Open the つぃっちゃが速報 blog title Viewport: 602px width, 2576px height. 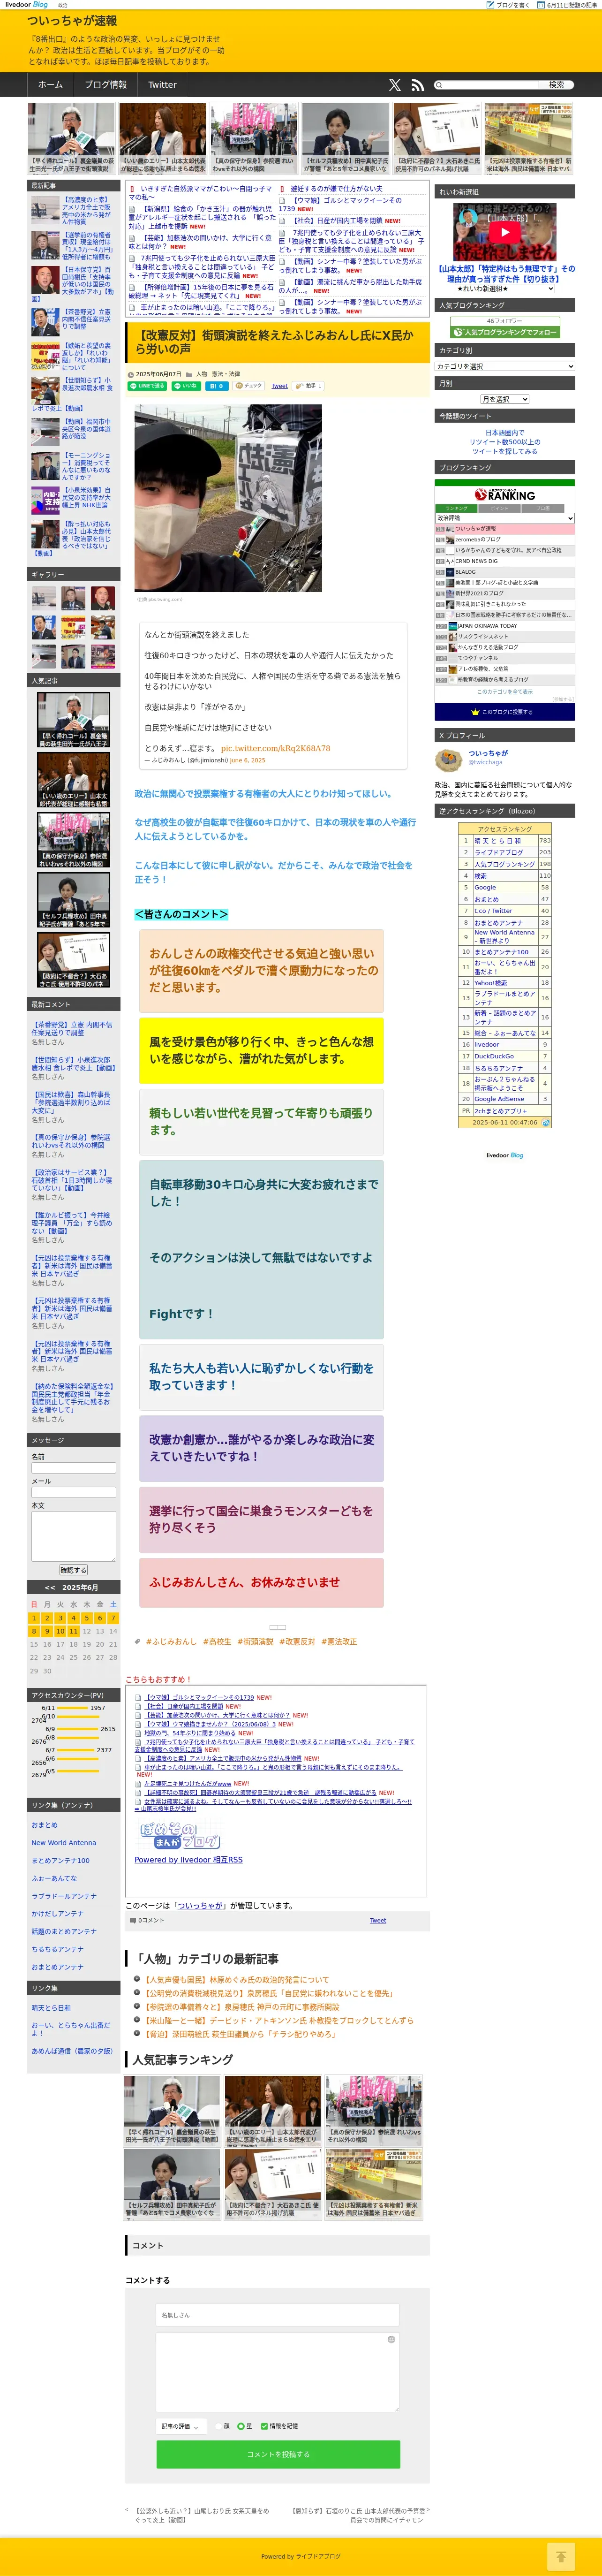72,21
